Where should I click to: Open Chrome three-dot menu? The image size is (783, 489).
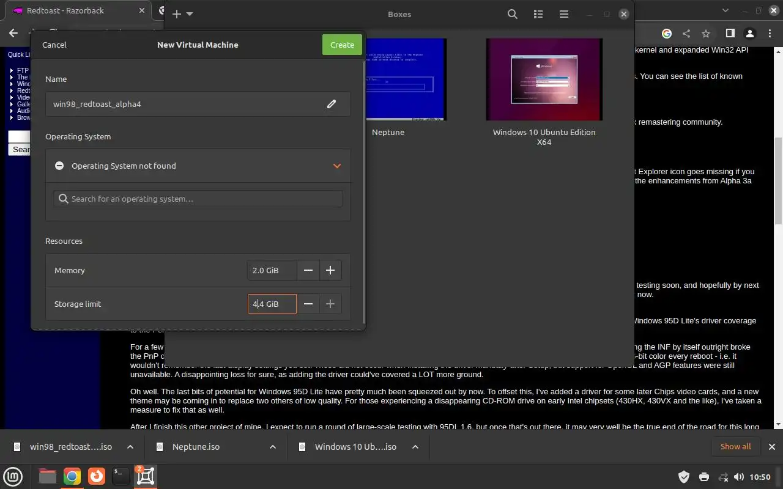point(770,34)
